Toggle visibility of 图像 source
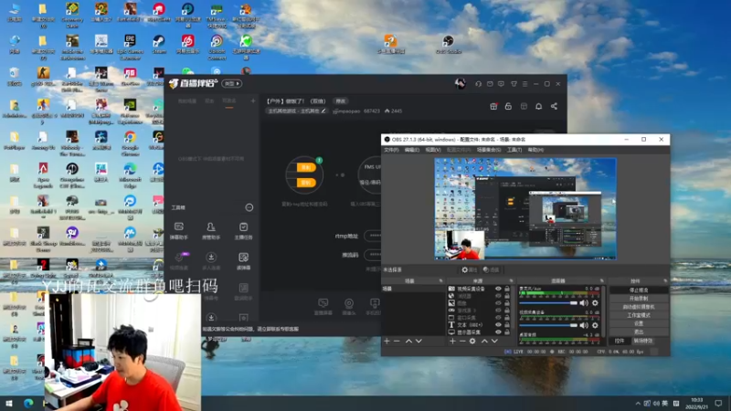 pos(498,303)
